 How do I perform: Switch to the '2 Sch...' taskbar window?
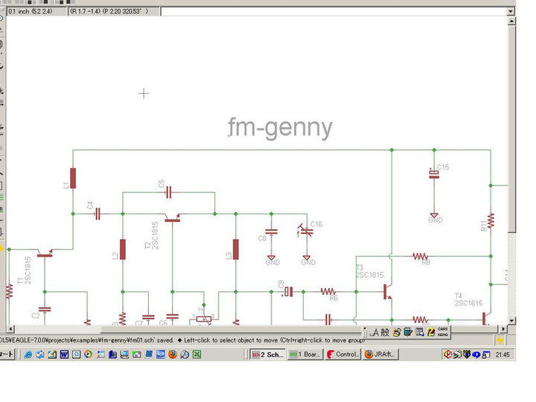point(267,355)
